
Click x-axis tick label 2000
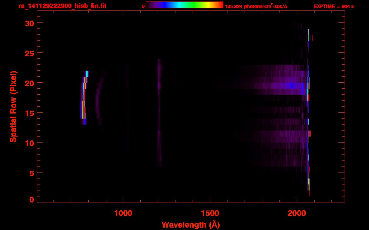[x=297, y=213]
